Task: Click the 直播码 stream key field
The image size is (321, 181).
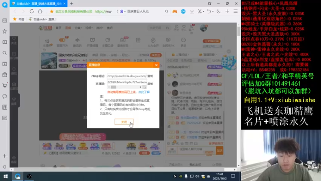Action: pyautogui.click(x=127, y=82)
